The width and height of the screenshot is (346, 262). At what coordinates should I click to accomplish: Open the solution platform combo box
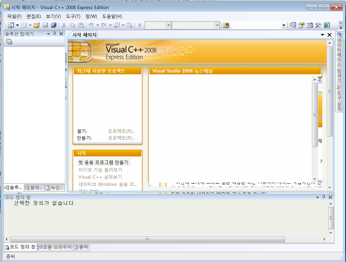(x=196, y=25)
